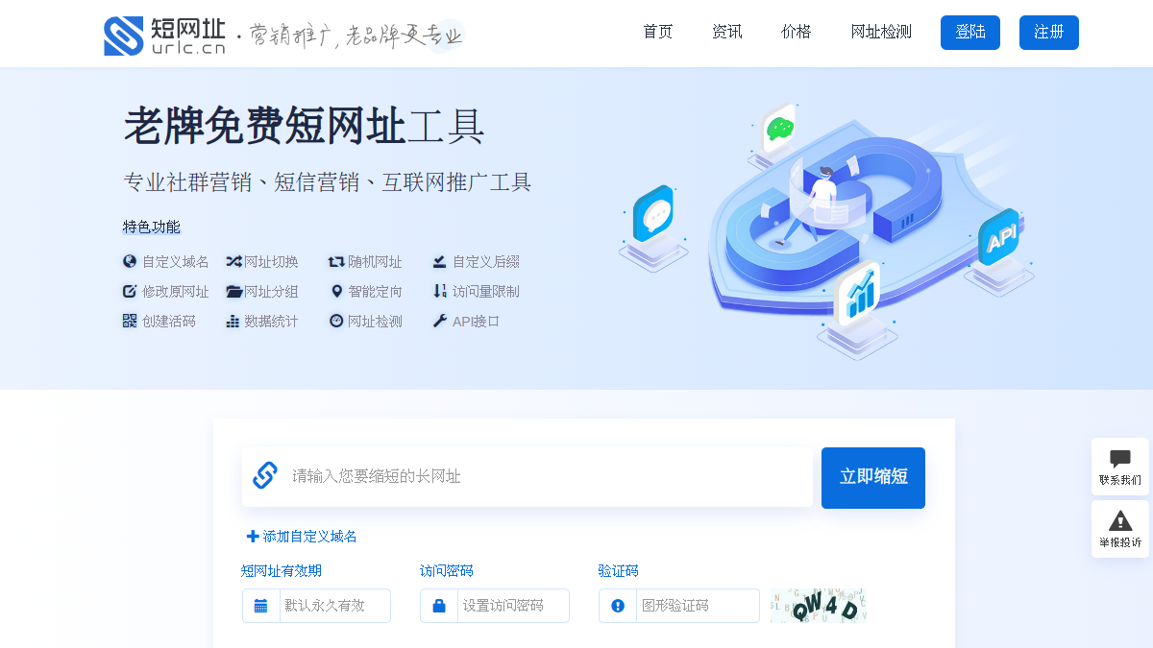
Task: Click the 立即缩短 button
Action: coord(873,477)
